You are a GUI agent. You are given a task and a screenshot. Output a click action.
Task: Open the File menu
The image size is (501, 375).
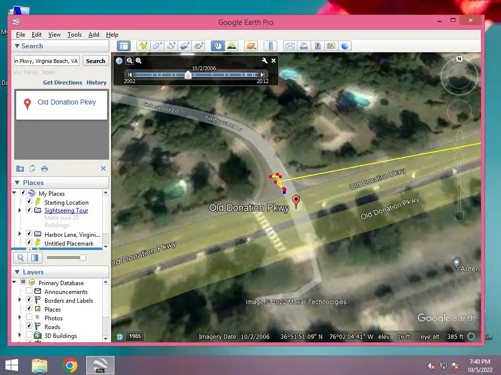tap(21, 35)
